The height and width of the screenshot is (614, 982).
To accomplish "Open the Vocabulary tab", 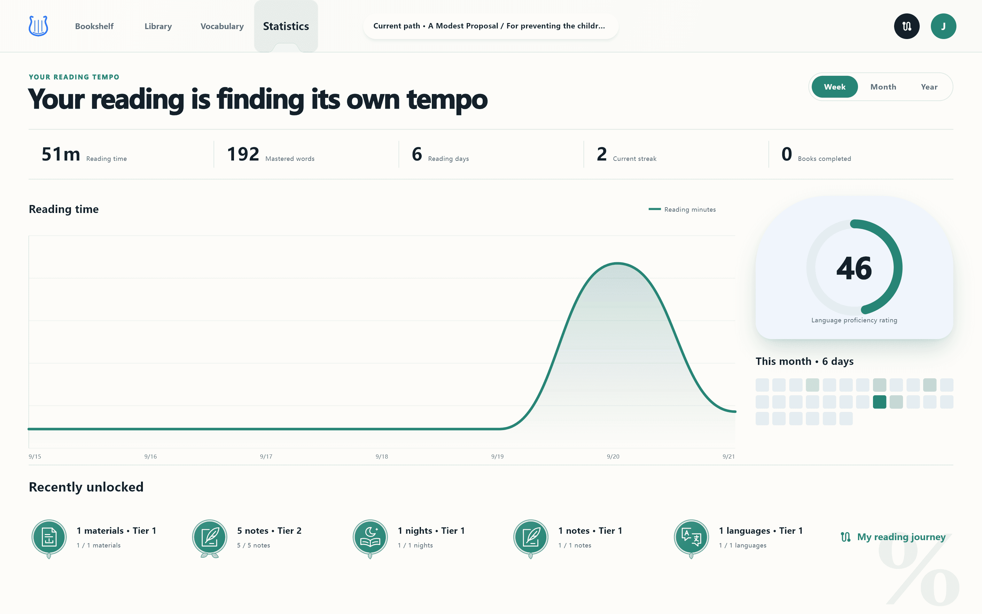I will tap(222, 27).
